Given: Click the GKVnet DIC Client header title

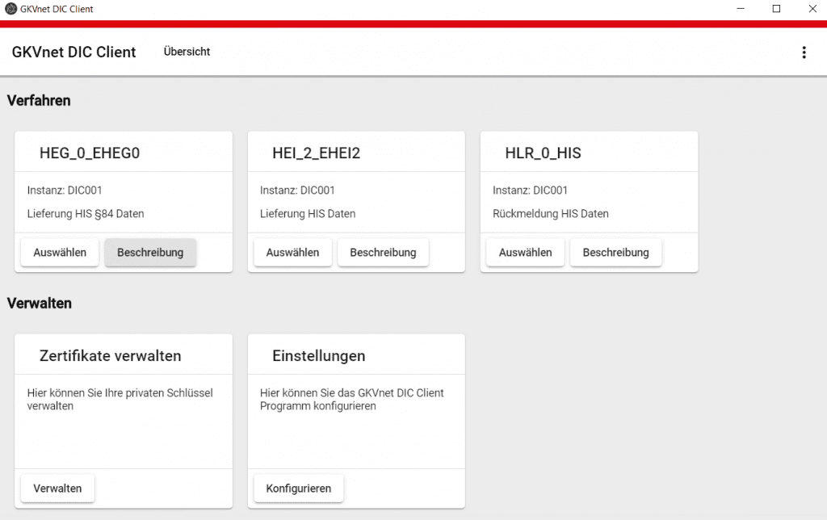Looking at the screenshot, I should (x=73, y=52).
